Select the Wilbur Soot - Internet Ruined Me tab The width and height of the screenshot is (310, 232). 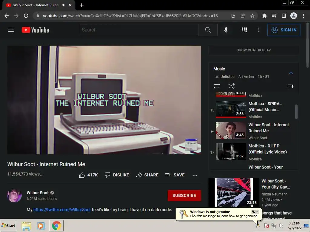[x=36, y=5]
